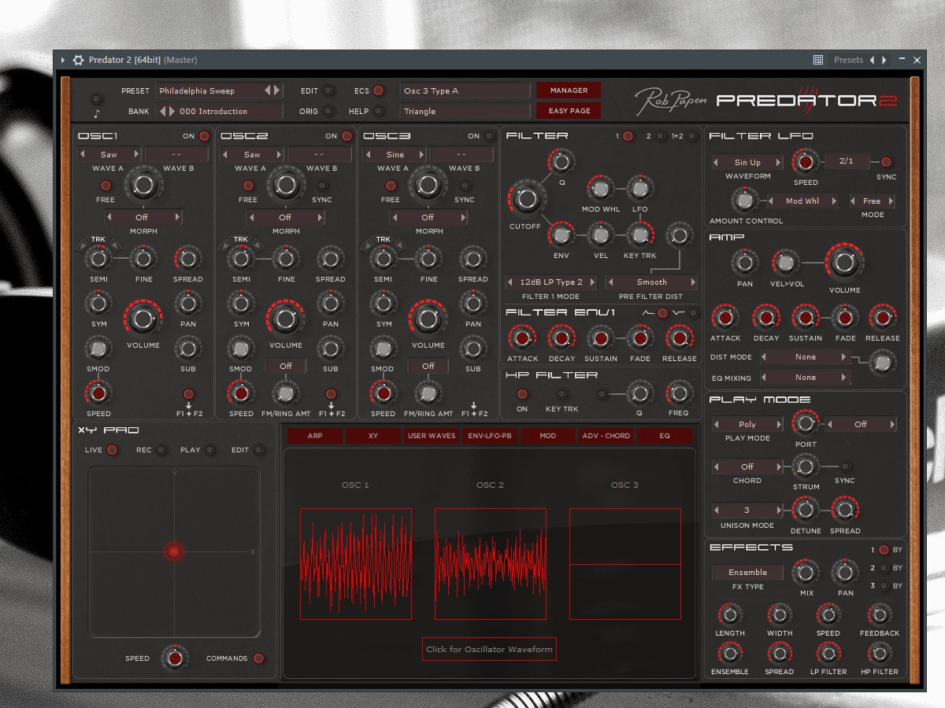Toggle HP Filter ON switch
Viewport: 945px width, 708px height.
(x=522, y=394)
